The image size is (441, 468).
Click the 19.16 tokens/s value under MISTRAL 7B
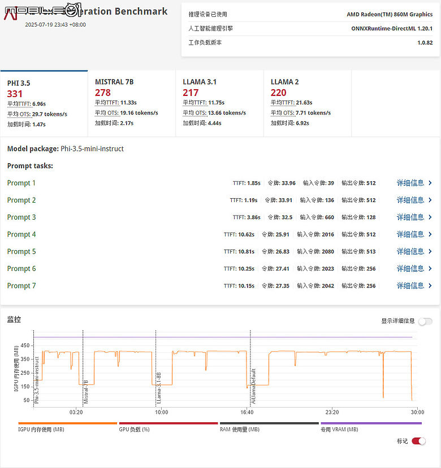139,113
